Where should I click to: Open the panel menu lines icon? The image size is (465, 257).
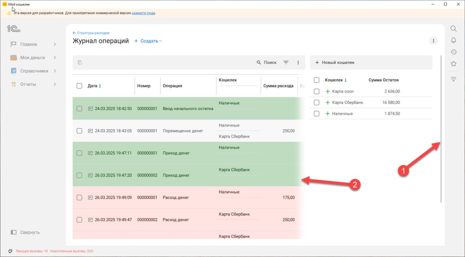[453, 79]
